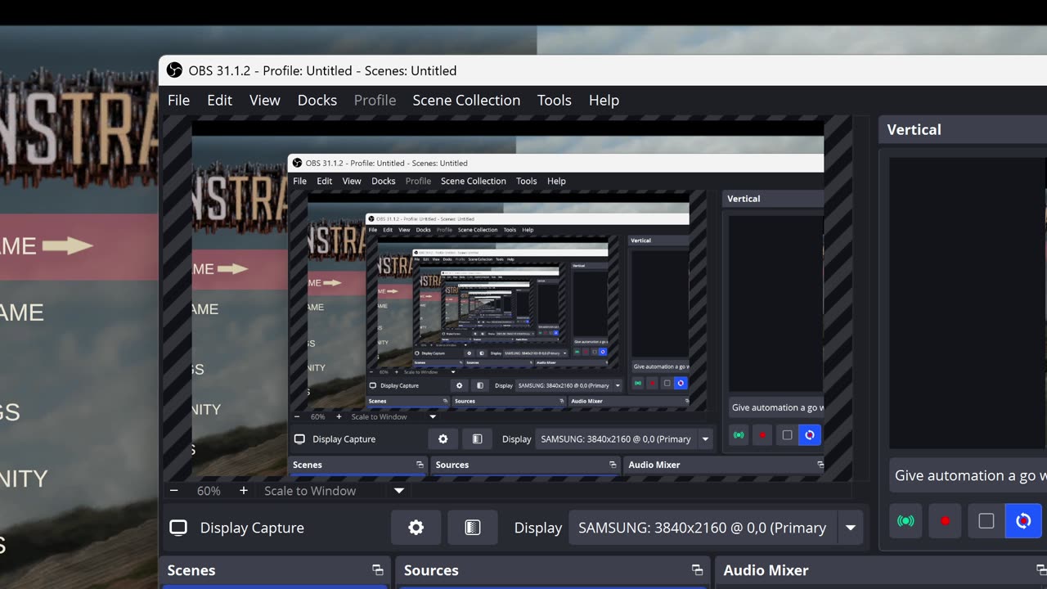This screenshot has width=1047, height=589.
Task: Click the Sources dock title
Action: tap(431, 570)
